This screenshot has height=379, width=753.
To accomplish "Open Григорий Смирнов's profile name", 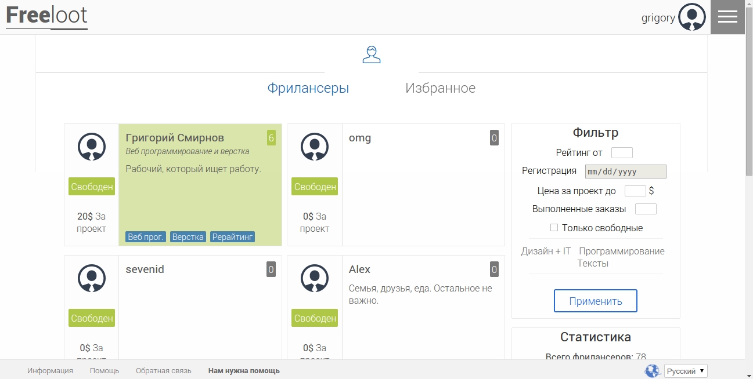I will point(175,138).
